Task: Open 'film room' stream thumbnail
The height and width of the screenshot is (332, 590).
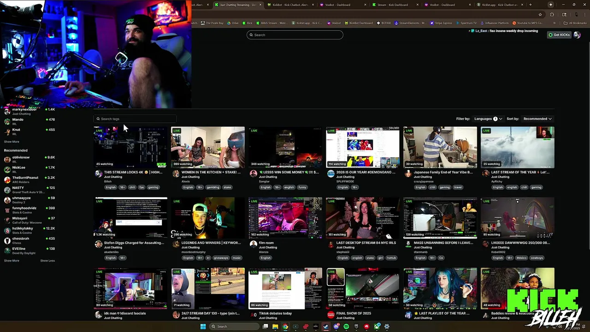Action: click(x=285, y=218)
